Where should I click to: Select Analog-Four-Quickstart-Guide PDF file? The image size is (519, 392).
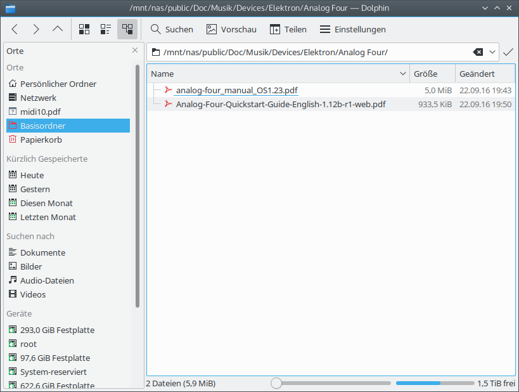coord(281,104)
